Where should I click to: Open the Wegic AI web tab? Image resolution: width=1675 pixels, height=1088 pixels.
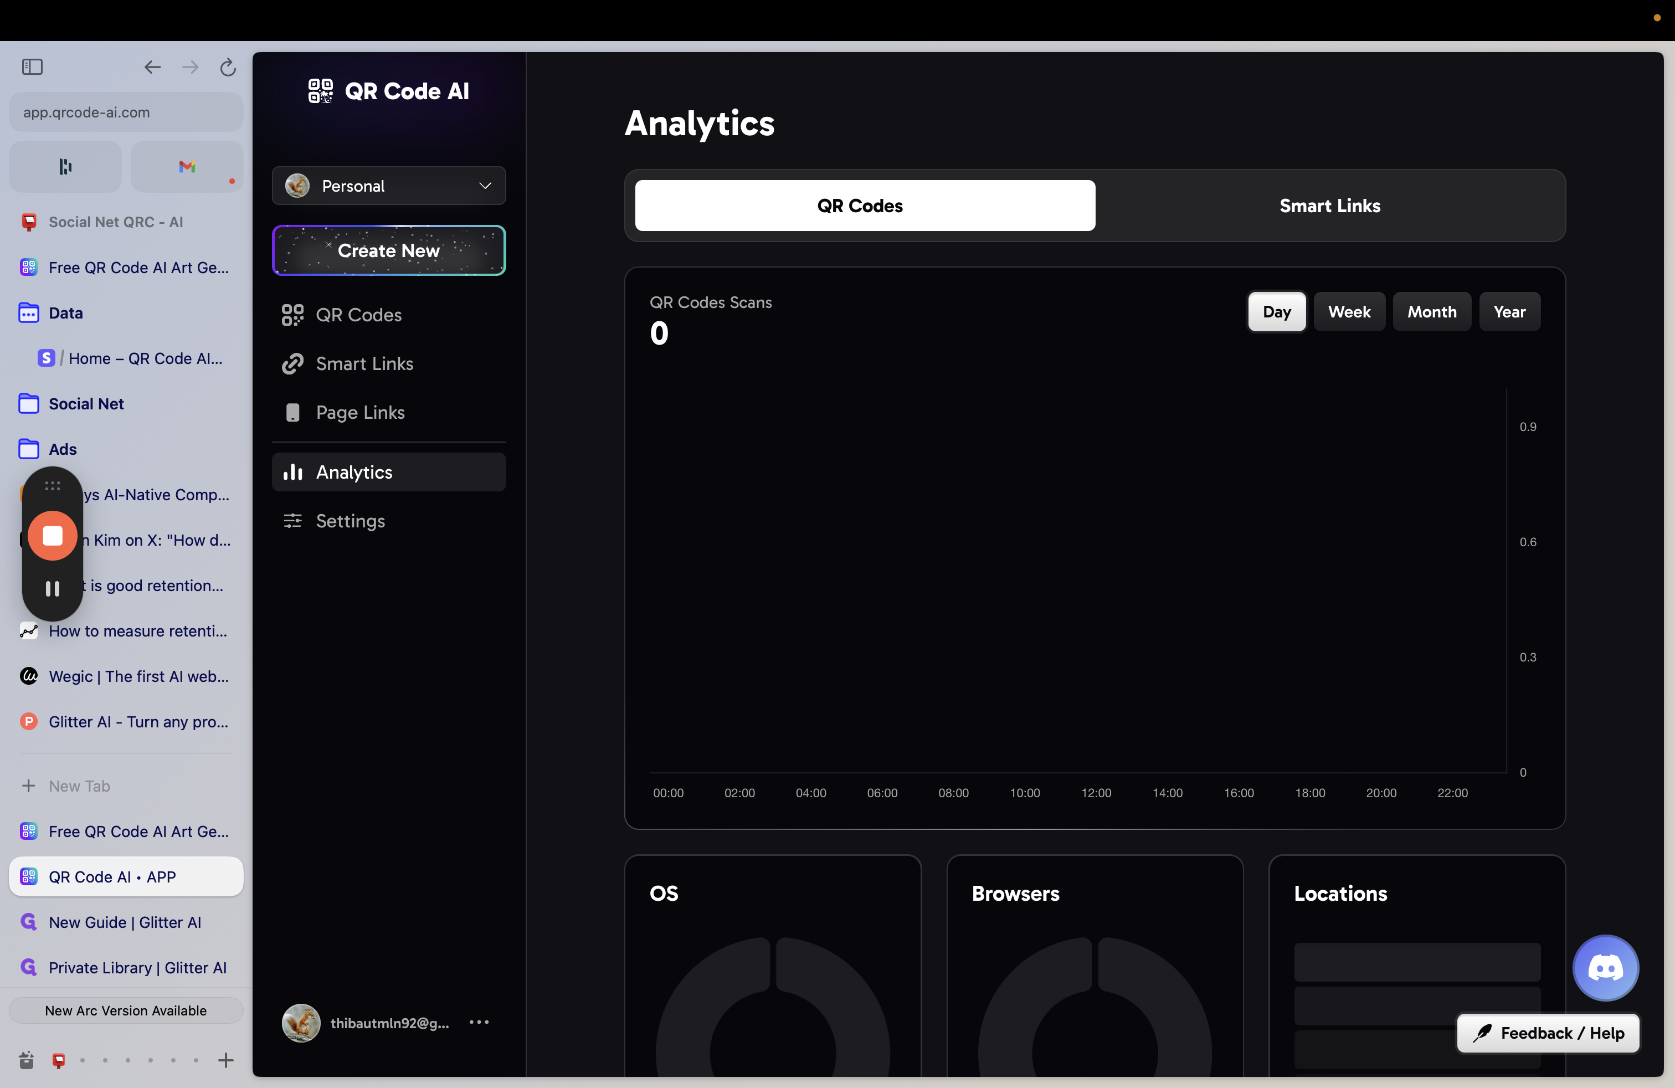125,677
